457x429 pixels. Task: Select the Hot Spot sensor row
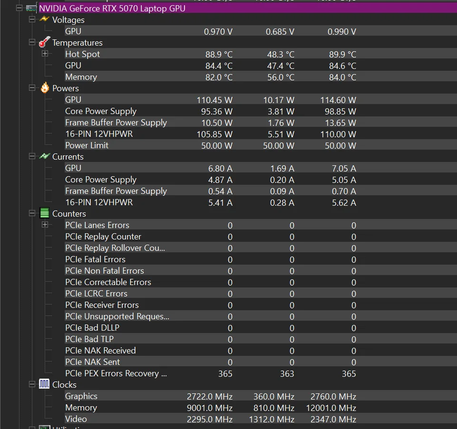pyautogui.click(x=261, y=54)
